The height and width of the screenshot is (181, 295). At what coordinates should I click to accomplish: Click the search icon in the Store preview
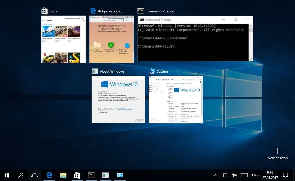(84, 20)
